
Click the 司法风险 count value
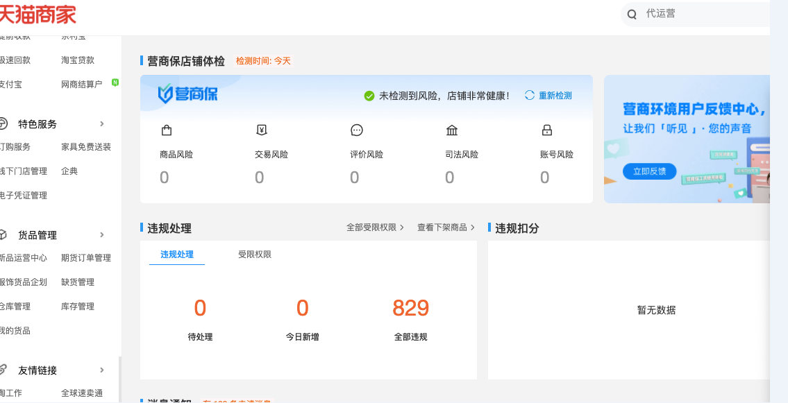tap(449, 178)
